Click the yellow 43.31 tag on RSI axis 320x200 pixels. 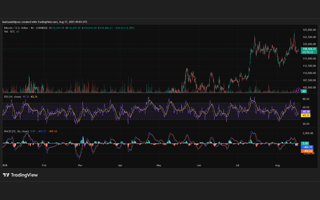(306, 115)
